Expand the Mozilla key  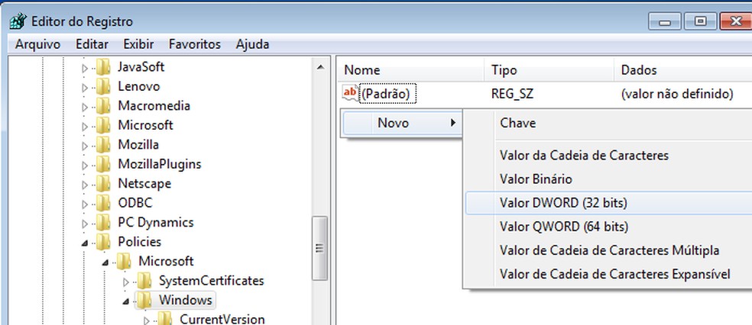(85, 146)
